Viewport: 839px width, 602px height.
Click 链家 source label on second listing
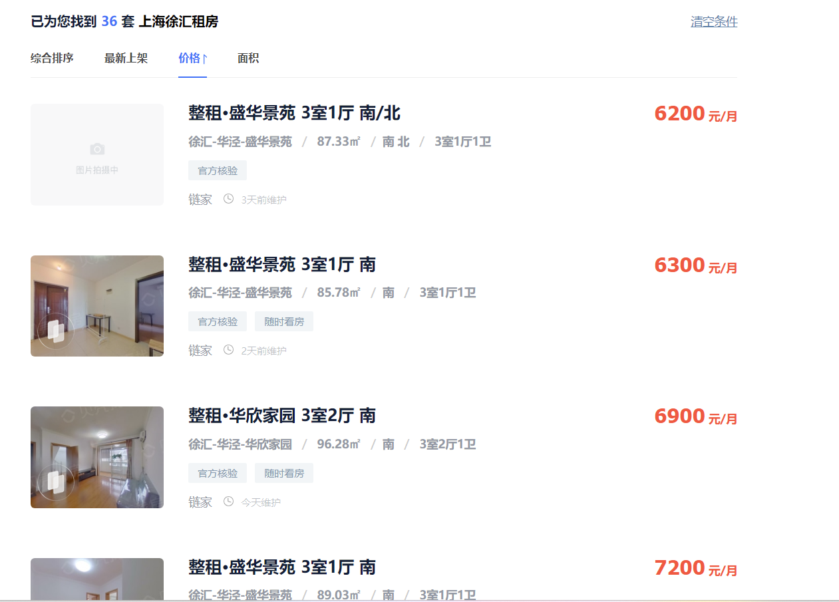(x=200, y=350)
